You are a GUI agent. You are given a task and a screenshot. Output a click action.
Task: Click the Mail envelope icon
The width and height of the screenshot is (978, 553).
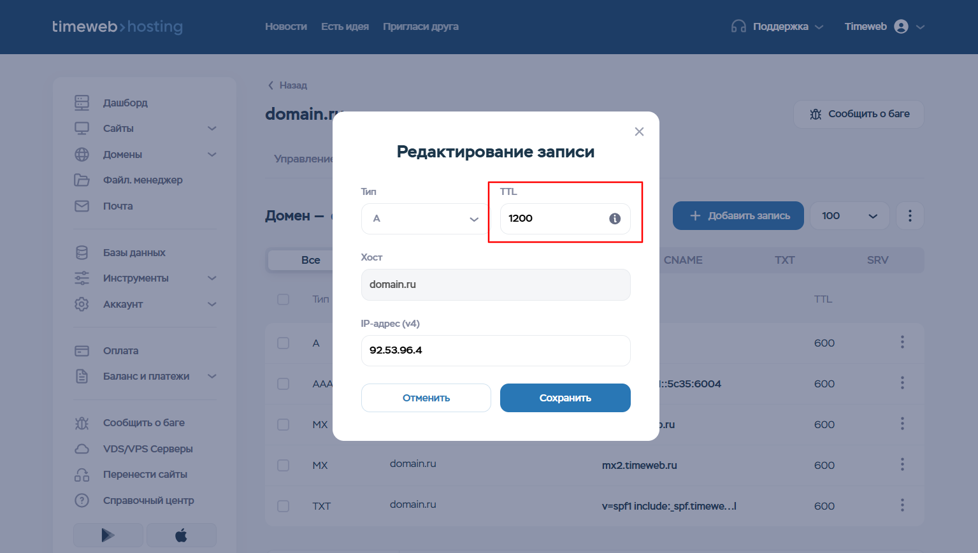point(82,206)
